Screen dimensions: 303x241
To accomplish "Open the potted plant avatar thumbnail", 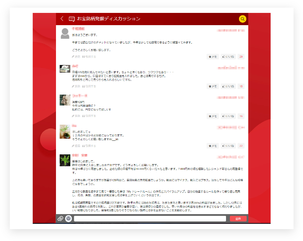I will (x=65, y=131).
